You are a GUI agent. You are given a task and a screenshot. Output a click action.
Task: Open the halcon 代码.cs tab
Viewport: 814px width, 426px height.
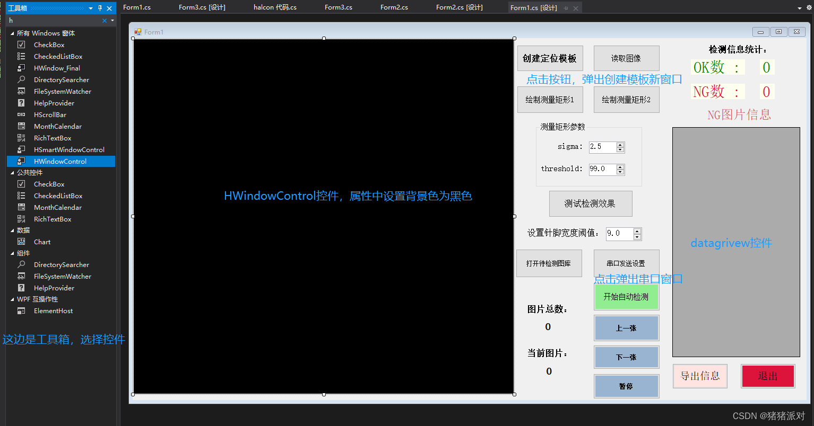tap(274, 7)
